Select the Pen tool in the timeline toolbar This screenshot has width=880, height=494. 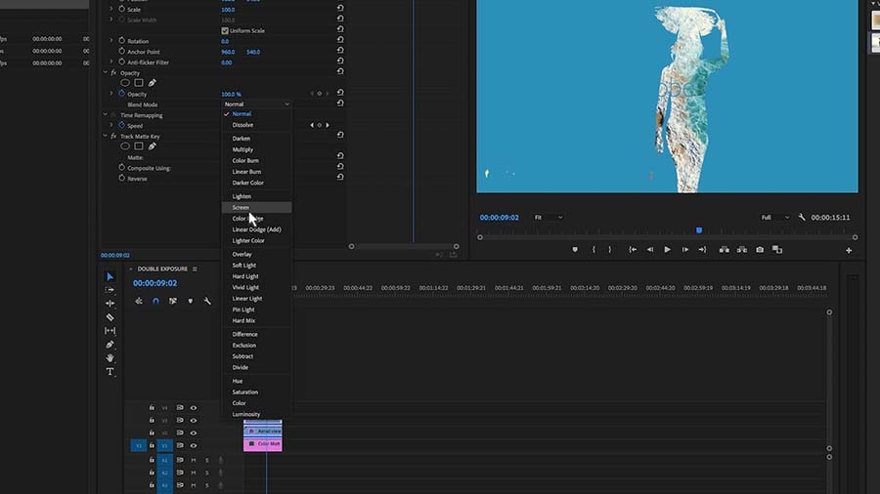point(110,345)
